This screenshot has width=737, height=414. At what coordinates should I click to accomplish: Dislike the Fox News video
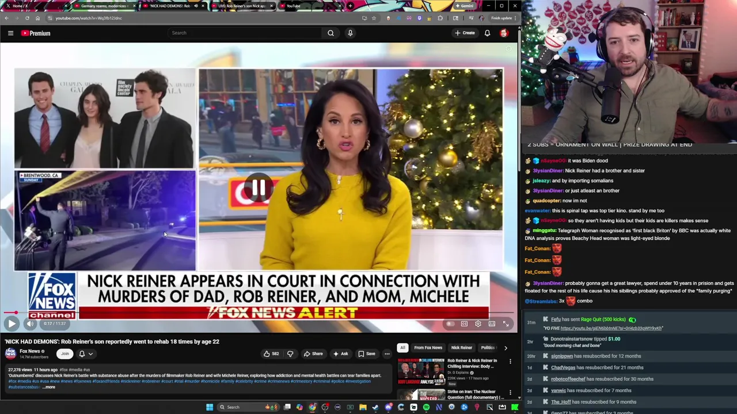click(290, 354)
